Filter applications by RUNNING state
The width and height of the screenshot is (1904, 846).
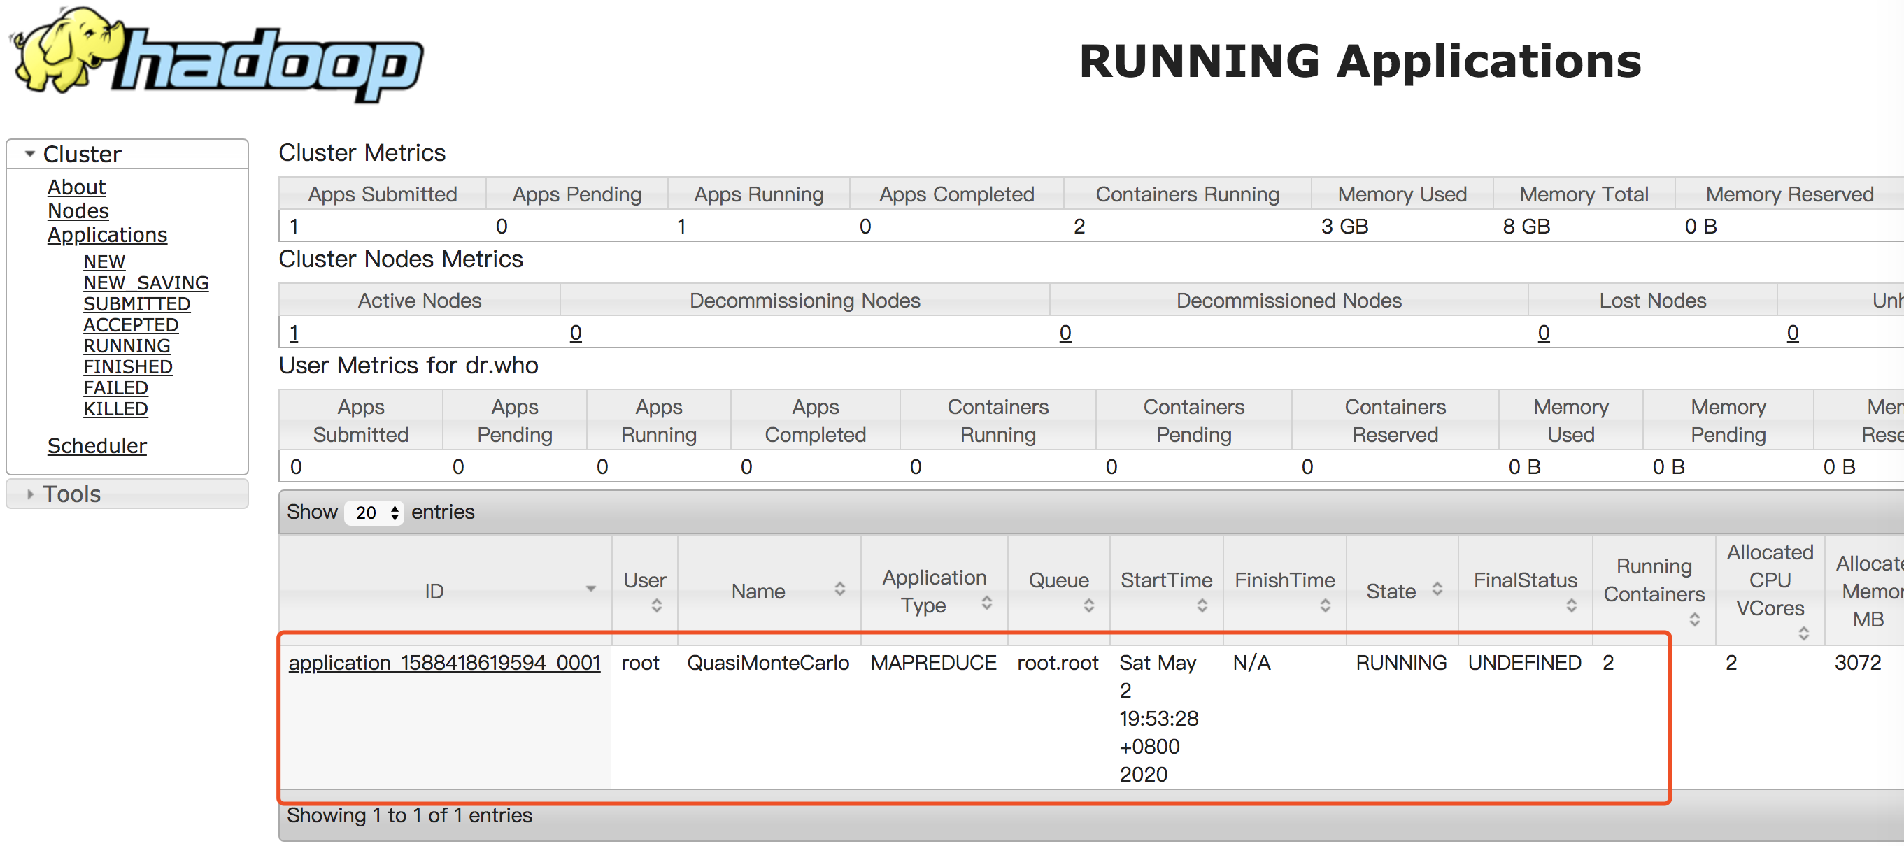127,346
